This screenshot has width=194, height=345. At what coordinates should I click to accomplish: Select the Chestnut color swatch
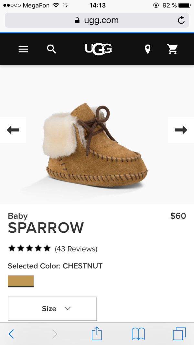point(21,281)
